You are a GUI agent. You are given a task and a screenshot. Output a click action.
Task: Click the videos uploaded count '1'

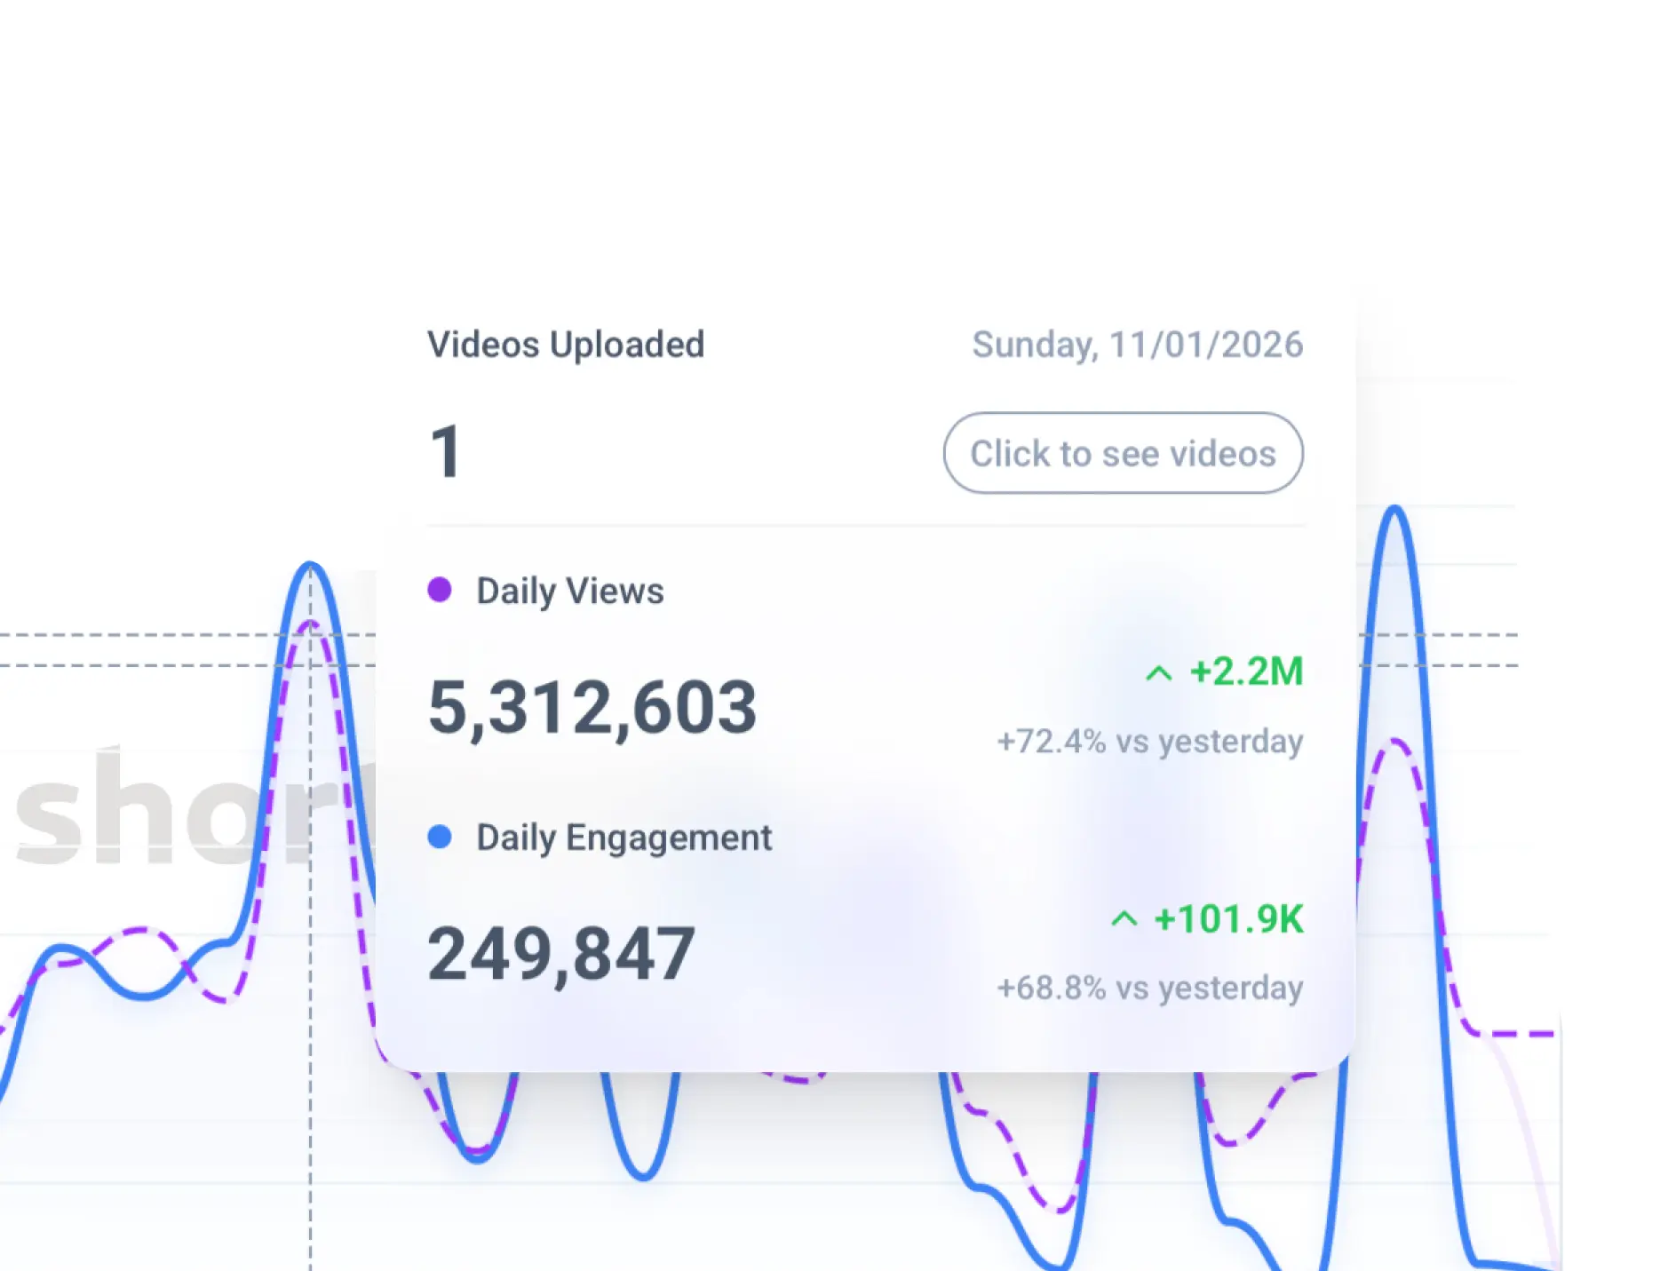pyautogui.click(x=445, y=452)
